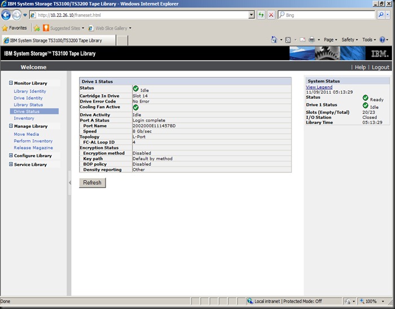Click the Bing search input field

point(327,15)
